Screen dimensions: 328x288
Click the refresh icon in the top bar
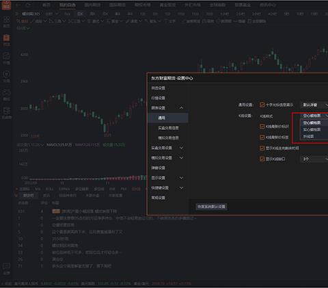(29, 5)
